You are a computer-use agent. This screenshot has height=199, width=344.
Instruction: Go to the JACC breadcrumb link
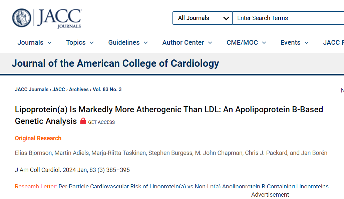tap(59, 89)
